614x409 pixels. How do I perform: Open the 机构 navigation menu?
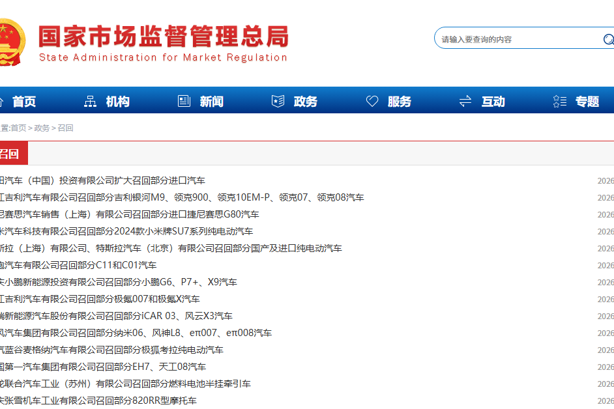[118, 102]
